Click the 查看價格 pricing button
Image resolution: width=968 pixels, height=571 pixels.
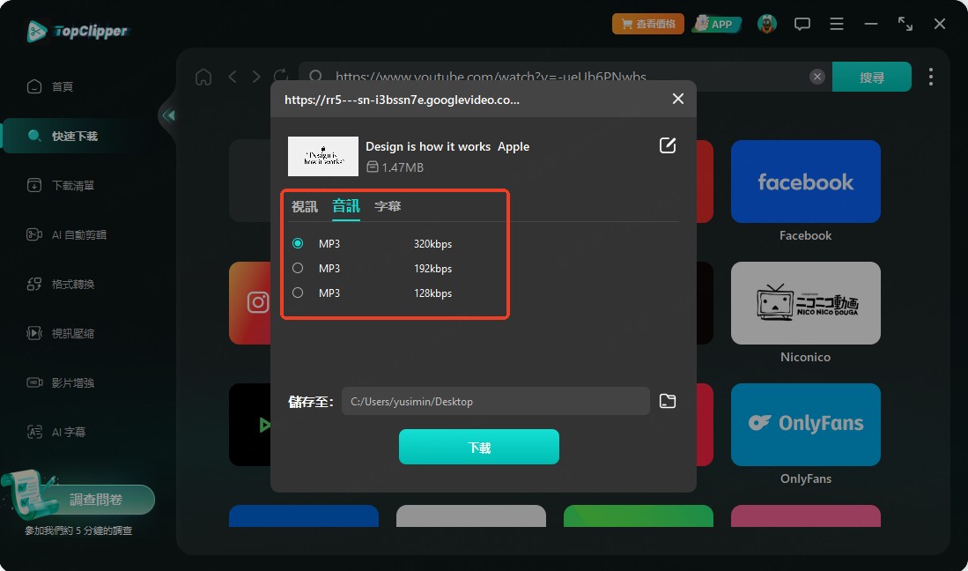tap(647, 24)
